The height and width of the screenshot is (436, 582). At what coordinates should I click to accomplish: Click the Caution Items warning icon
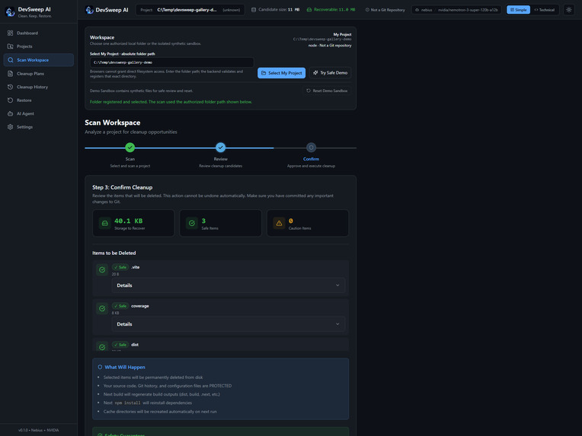click(x=279, y=223)
